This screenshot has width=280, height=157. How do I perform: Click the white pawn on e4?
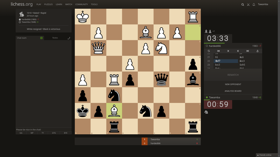point(130,64)
